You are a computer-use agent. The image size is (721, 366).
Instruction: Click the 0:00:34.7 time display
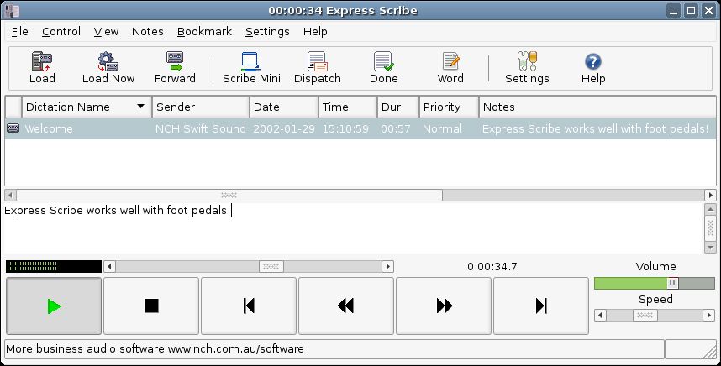492,266
